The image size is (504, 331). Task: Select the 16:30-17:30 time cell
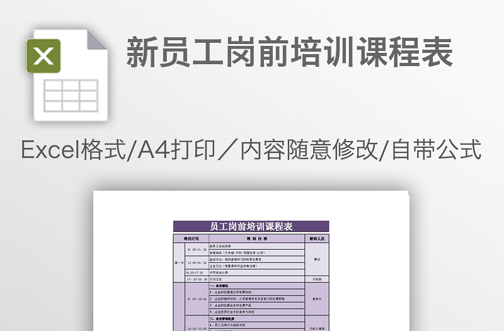coord(197,272)
